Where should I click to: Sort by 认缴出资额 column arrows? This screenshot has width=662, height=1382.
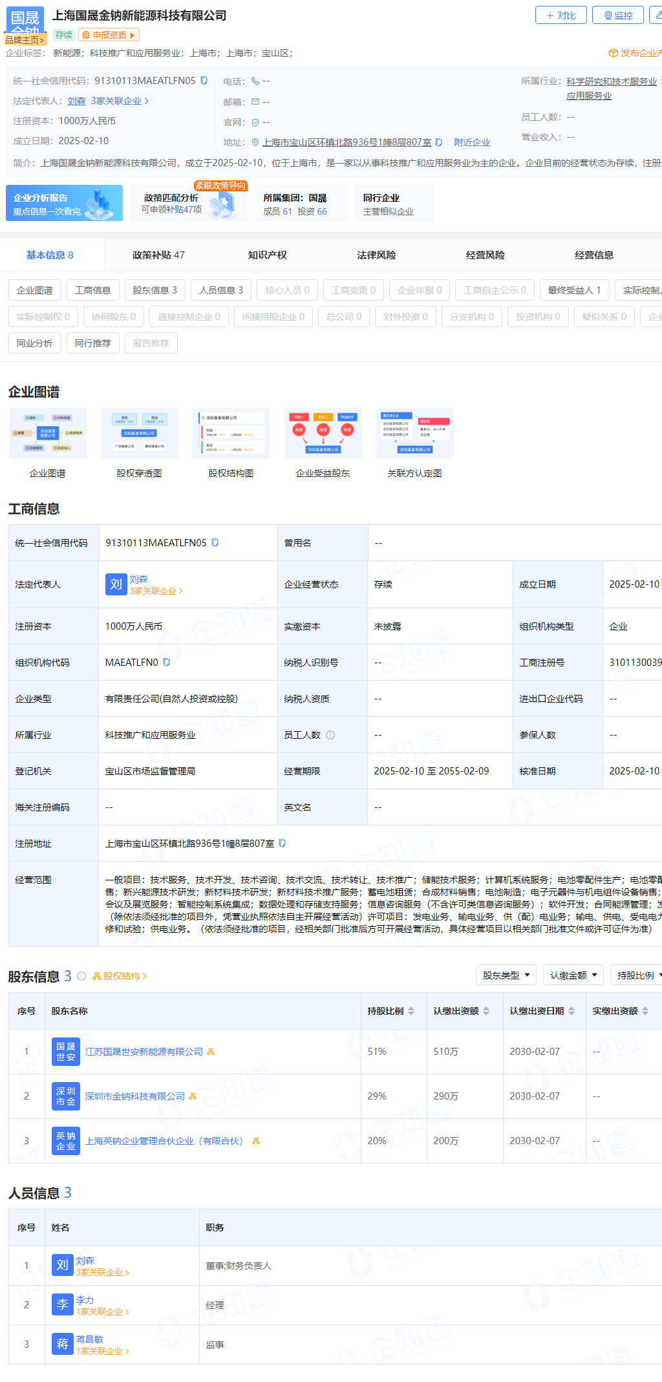486,1011
